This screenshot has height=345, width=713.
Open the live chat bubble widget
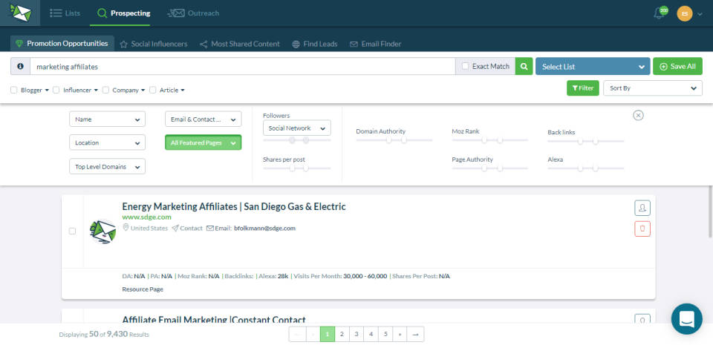(x=686, y=319)
